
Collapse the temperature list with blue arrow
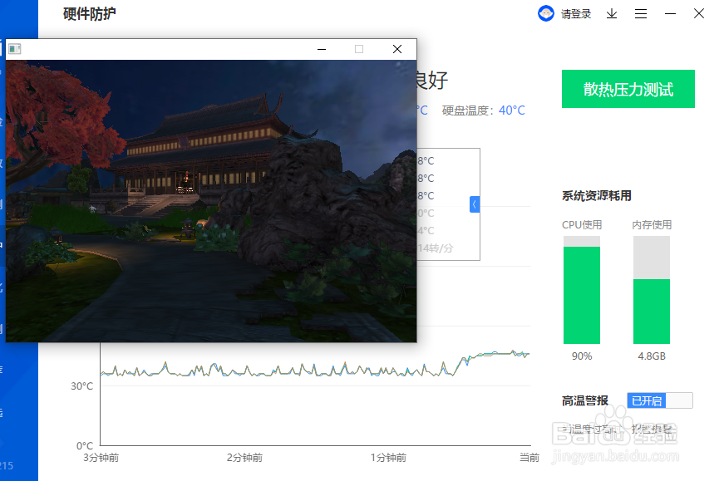(475, 204)
